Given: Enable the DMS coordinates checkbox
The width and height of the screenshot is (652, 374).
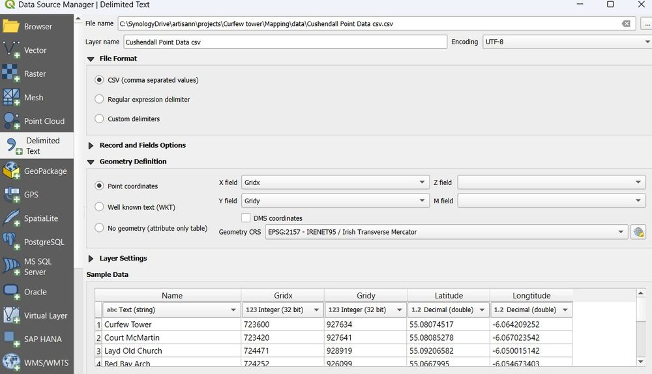Looking at the screenshot, I should pos(246,218).
